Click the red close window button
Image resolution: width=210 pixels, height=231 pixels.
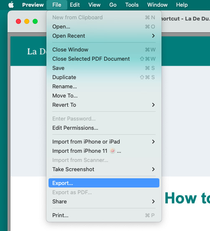tap(18, 21)
